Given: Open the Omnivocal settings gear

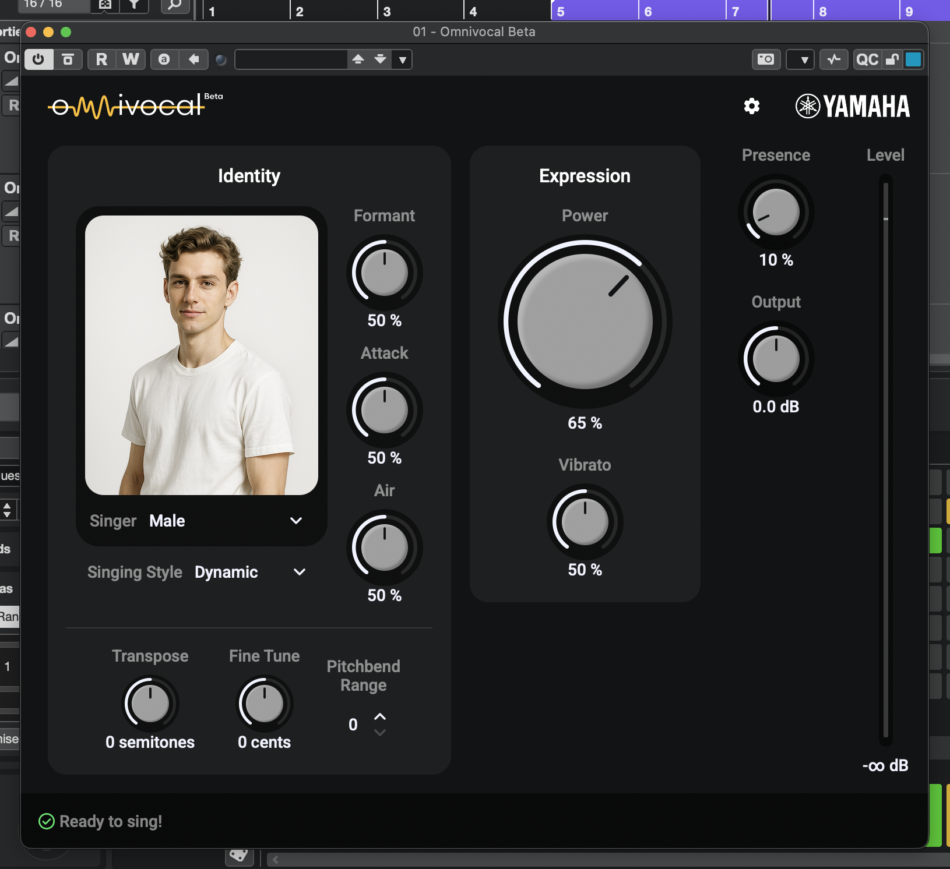Looking at the screenshot, I should 752,106.
